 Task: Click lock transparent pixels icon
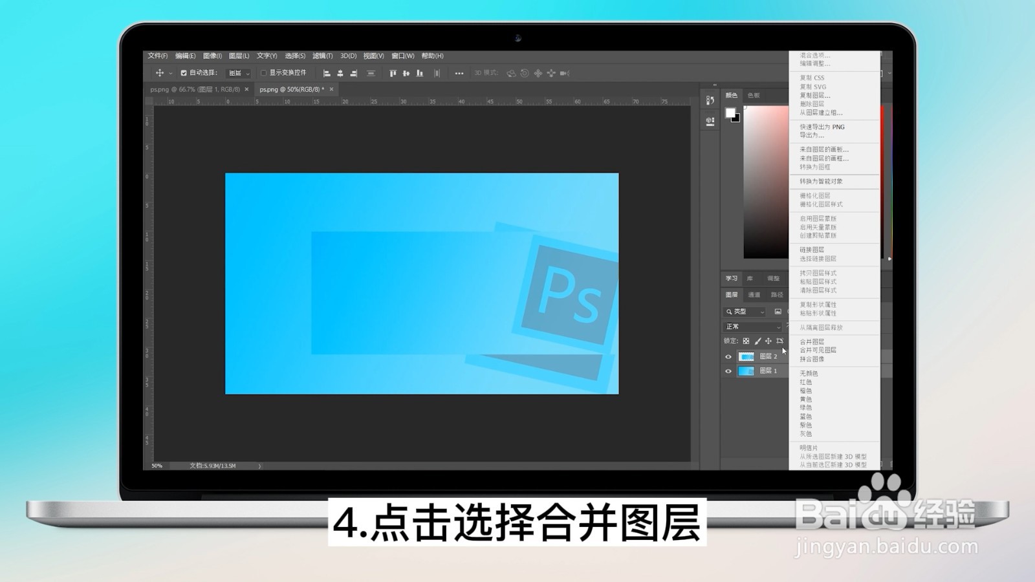click(746, 341)
